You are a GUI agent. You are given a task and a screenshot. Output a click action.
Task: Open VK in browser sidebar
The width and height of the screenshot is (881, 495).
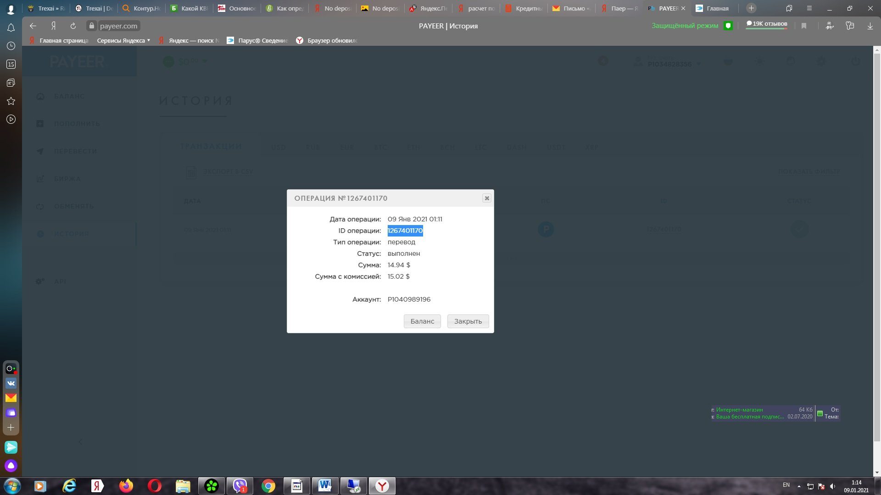click(x=11, y=383)
